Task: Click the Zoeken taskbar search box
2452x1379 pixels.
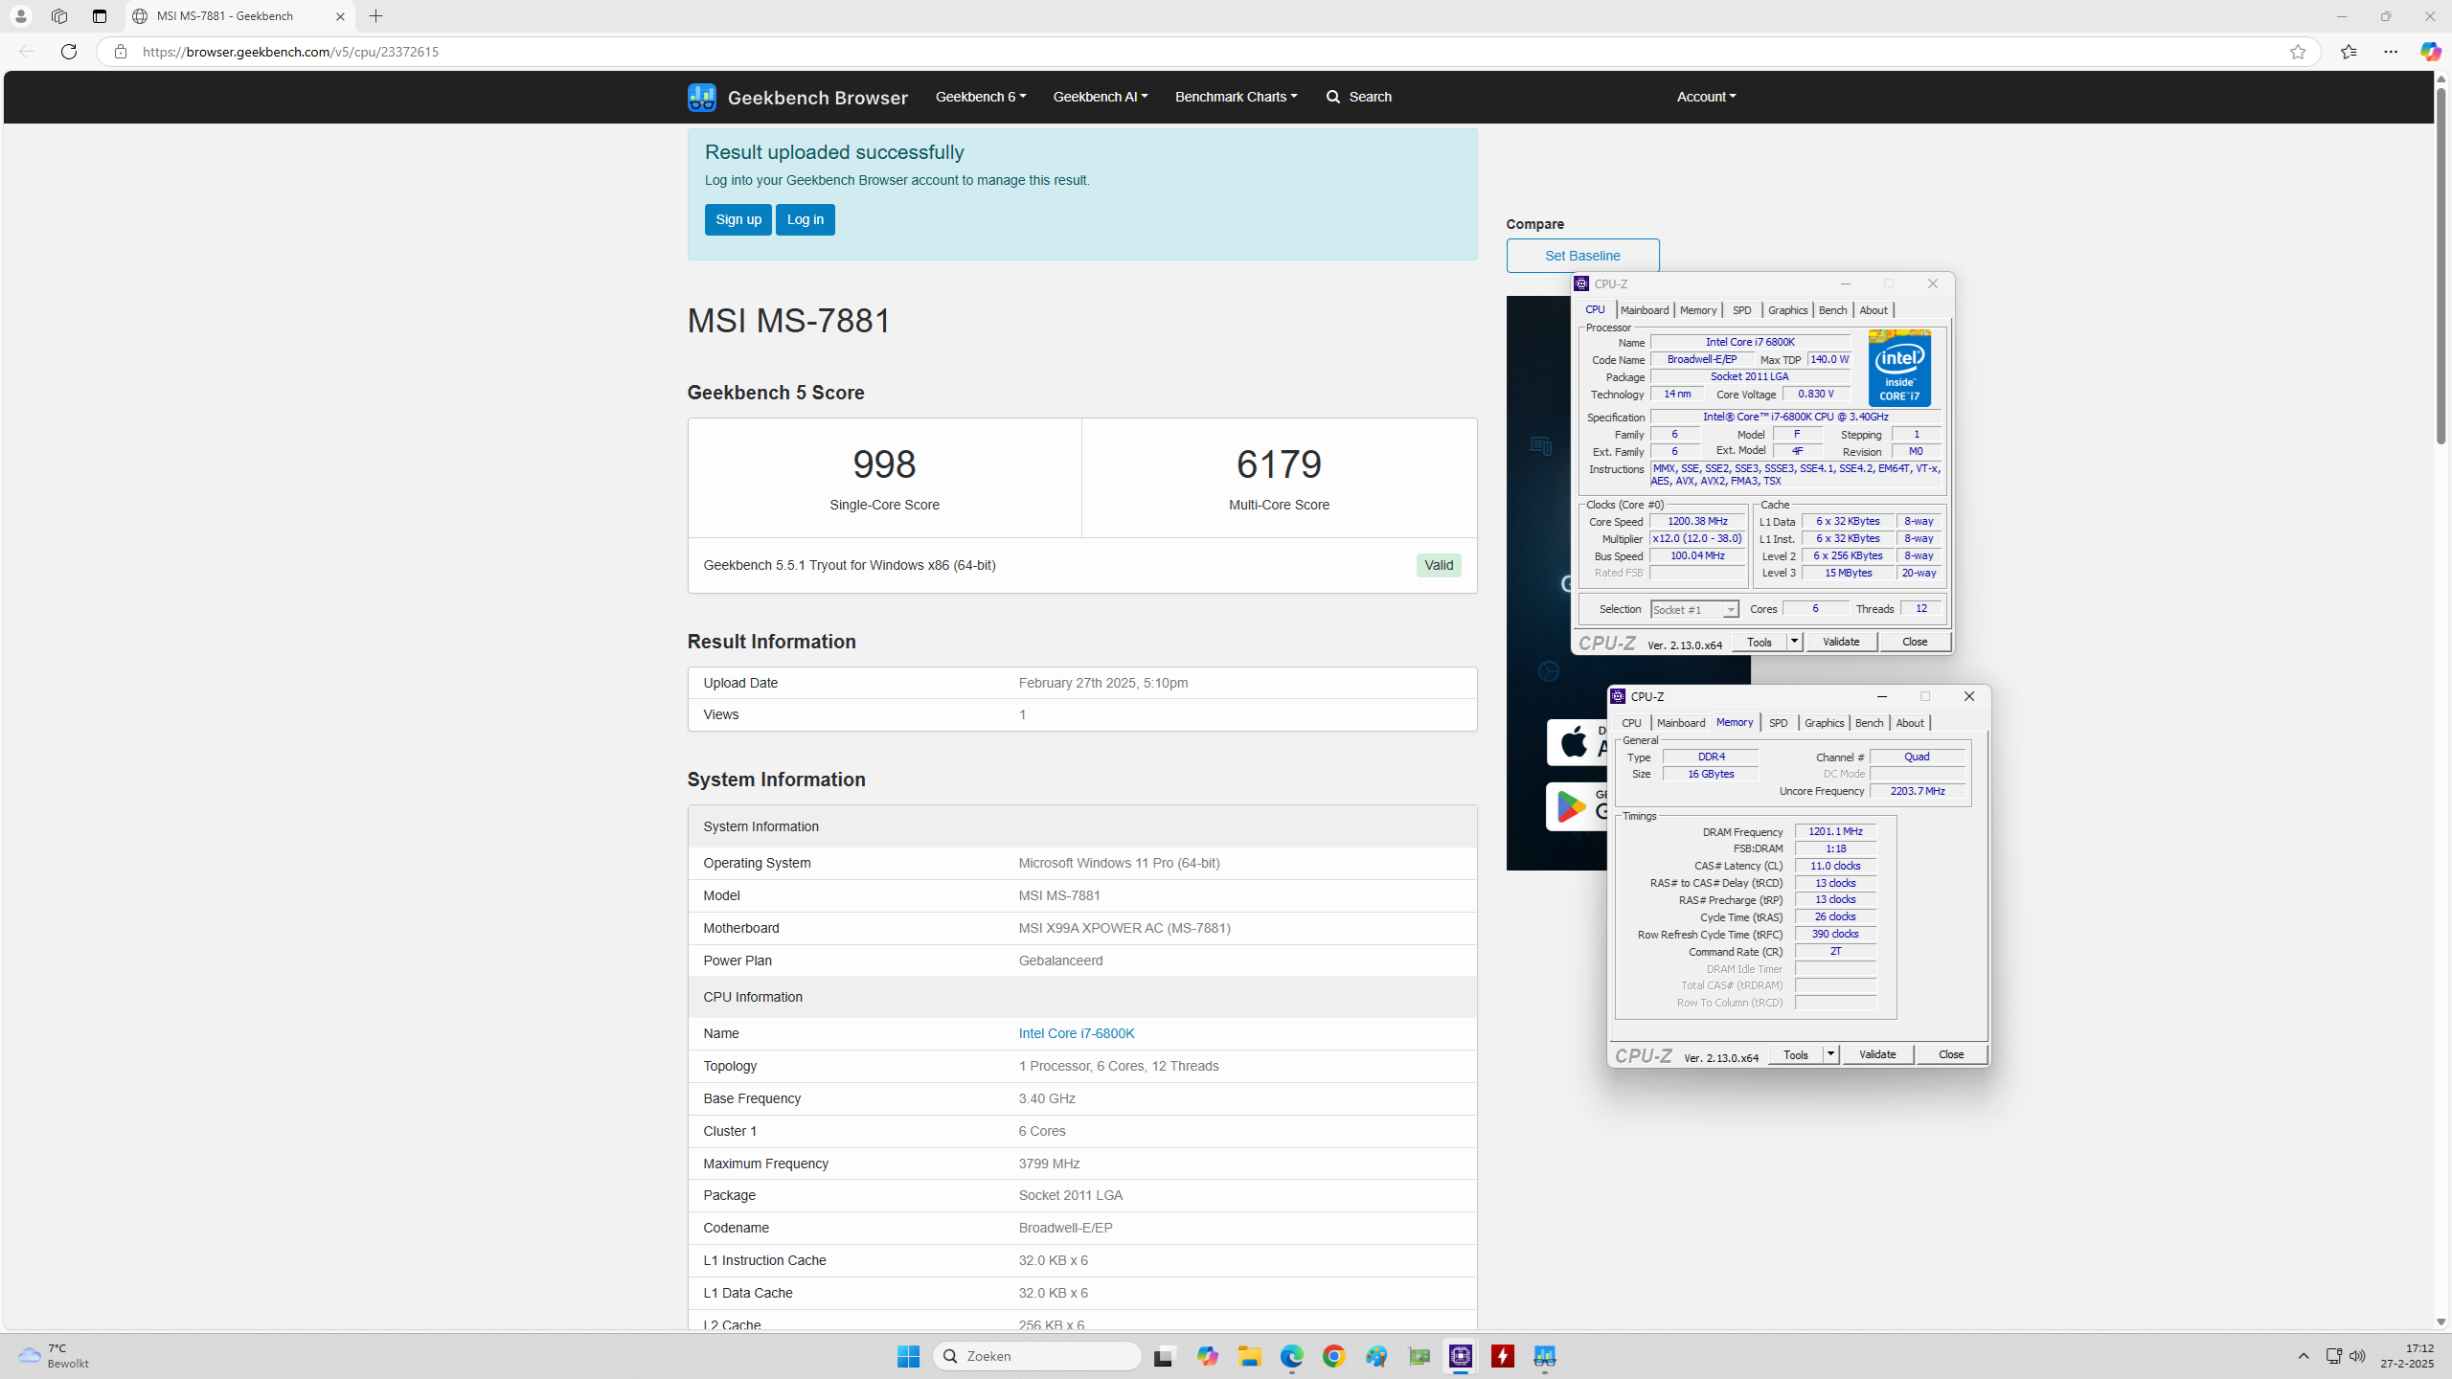Action: tap(1036, 1356)
